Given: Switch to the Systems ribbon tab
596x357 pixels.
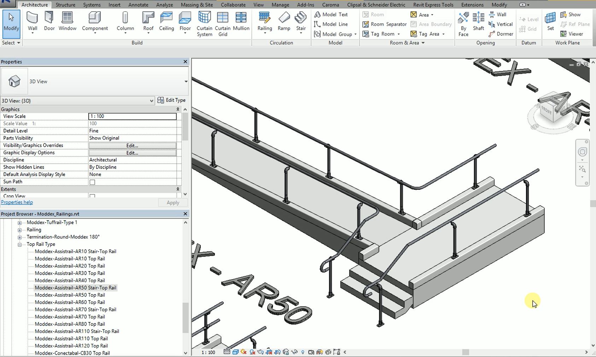Looking at the screenshot, I should (x=92, y=5).
